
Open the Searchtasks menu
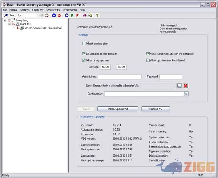53,10
